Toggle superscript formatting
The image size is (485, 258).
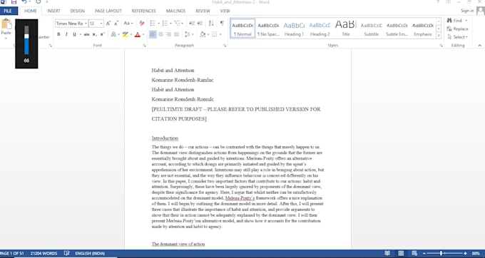pos(103,34)
